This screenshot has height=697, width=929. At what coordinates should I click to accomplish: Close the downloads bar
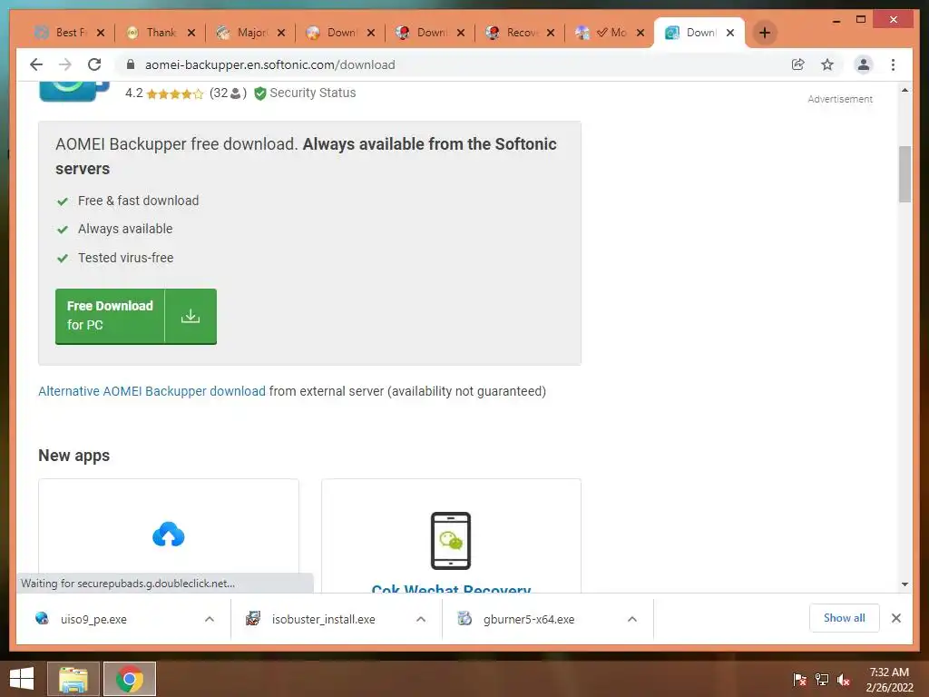(x=895, y=618)
